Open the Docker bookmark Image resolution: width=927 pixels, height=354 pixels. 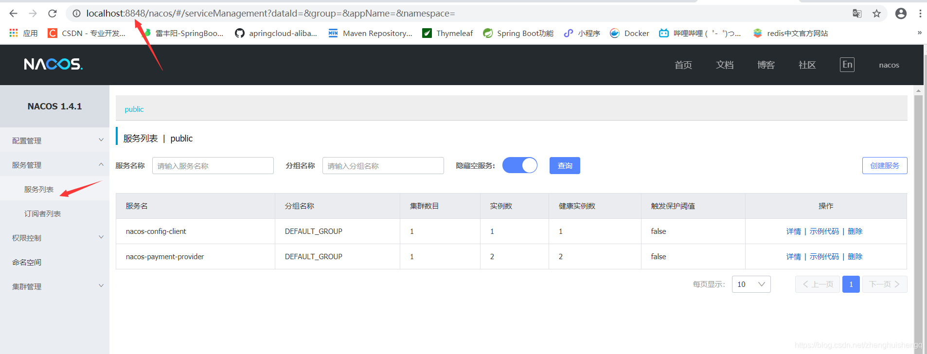point(629,33)
